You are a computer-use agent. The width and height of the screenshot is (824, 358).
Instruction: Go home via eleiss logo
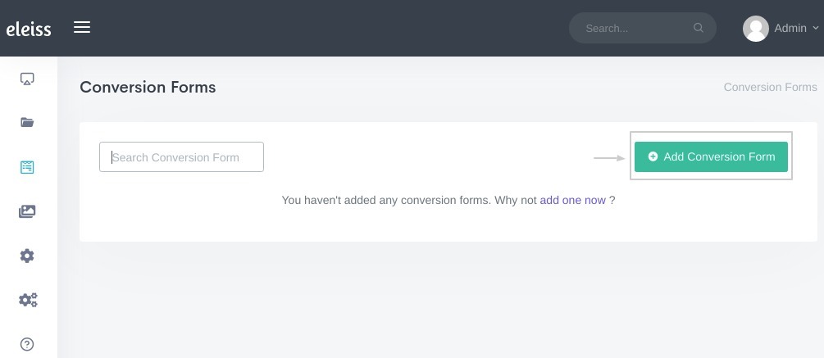pyautogui.click(x=29, y=29)
